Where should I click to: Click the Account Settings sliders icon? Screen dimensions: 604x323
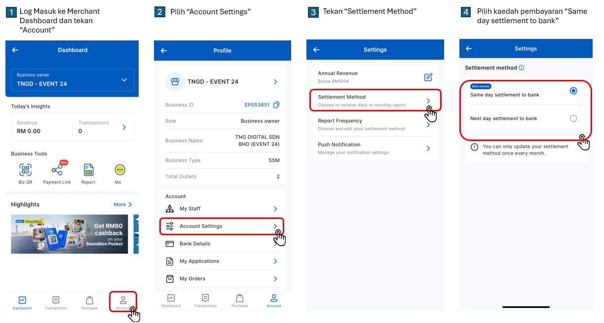pyautogui.click(x=170, y=226)
